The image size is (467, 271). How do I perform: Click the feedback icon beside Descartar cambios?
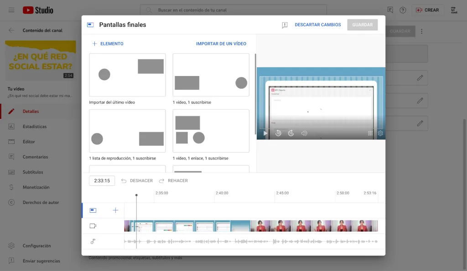(x=285, y=25)
